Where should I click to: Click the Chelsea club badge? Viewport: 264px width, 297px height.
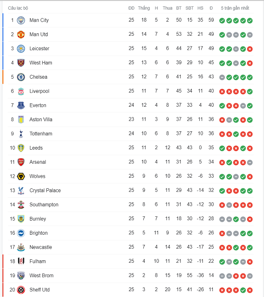(x=21, y=77)
